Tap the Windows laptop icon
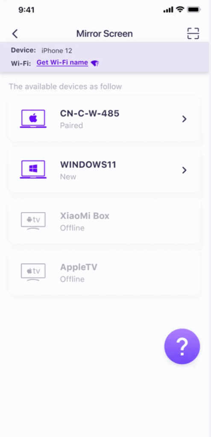211x437 pixels. tap(33, 169)
